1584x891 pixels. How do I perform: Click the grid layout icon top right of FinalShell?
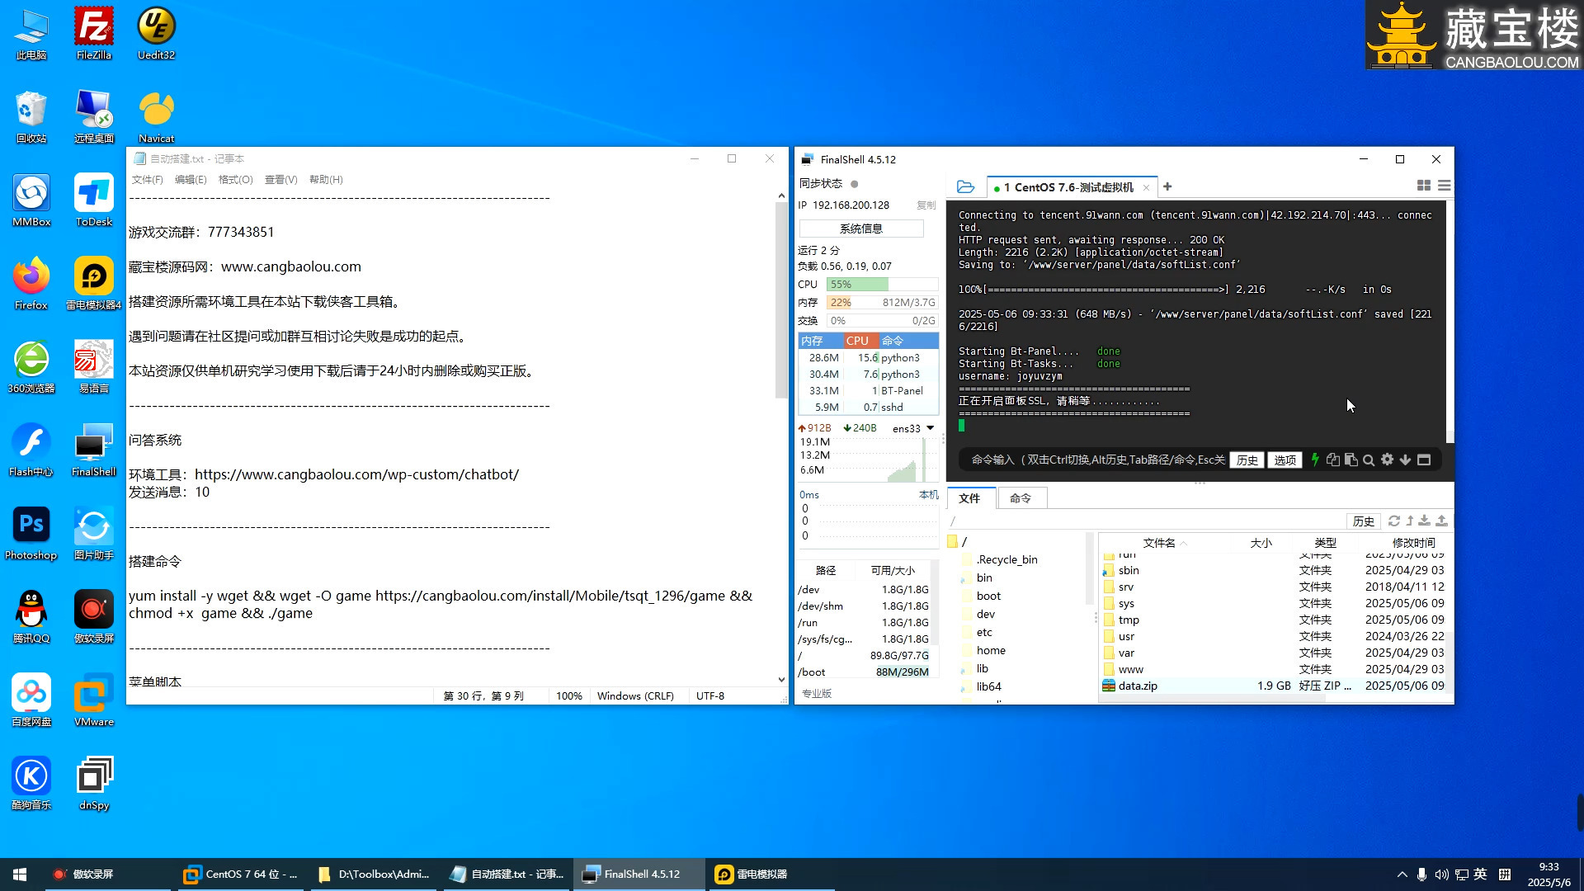pyautogui.click(x=1423, y=186)
